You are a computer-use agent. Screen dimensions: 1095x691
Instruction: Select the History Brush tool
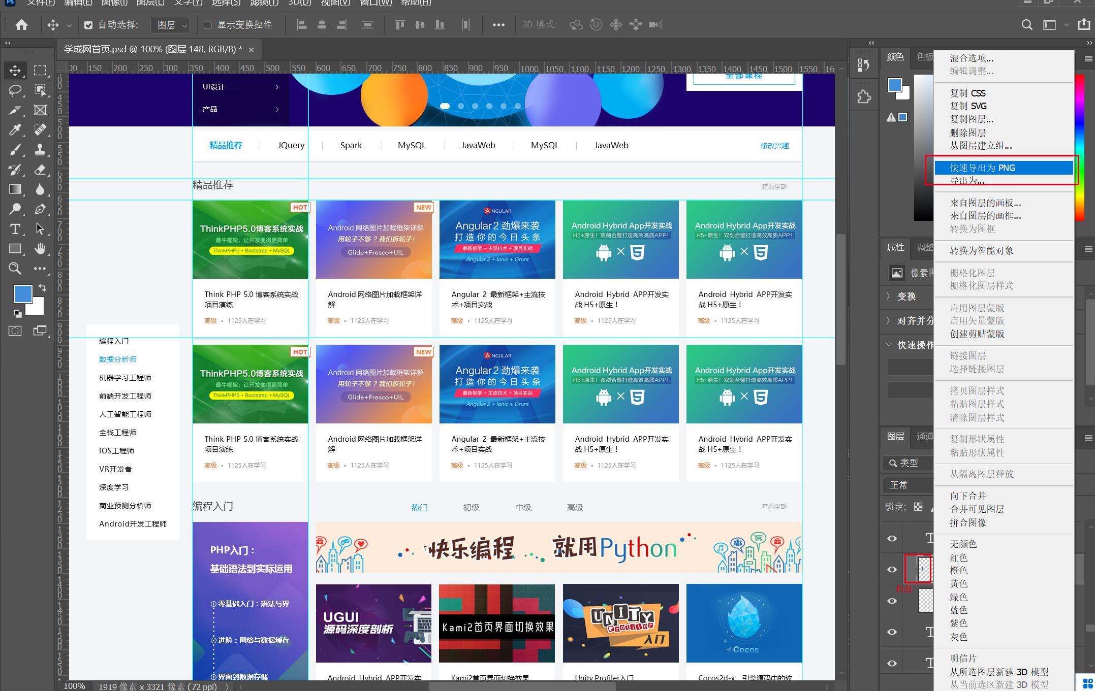coord(15,169)
